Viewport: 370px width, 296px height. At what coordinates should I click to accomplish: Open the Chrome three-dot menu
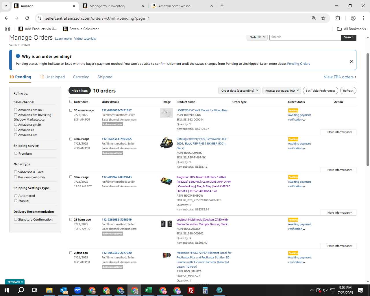click(x=364, y=18)
